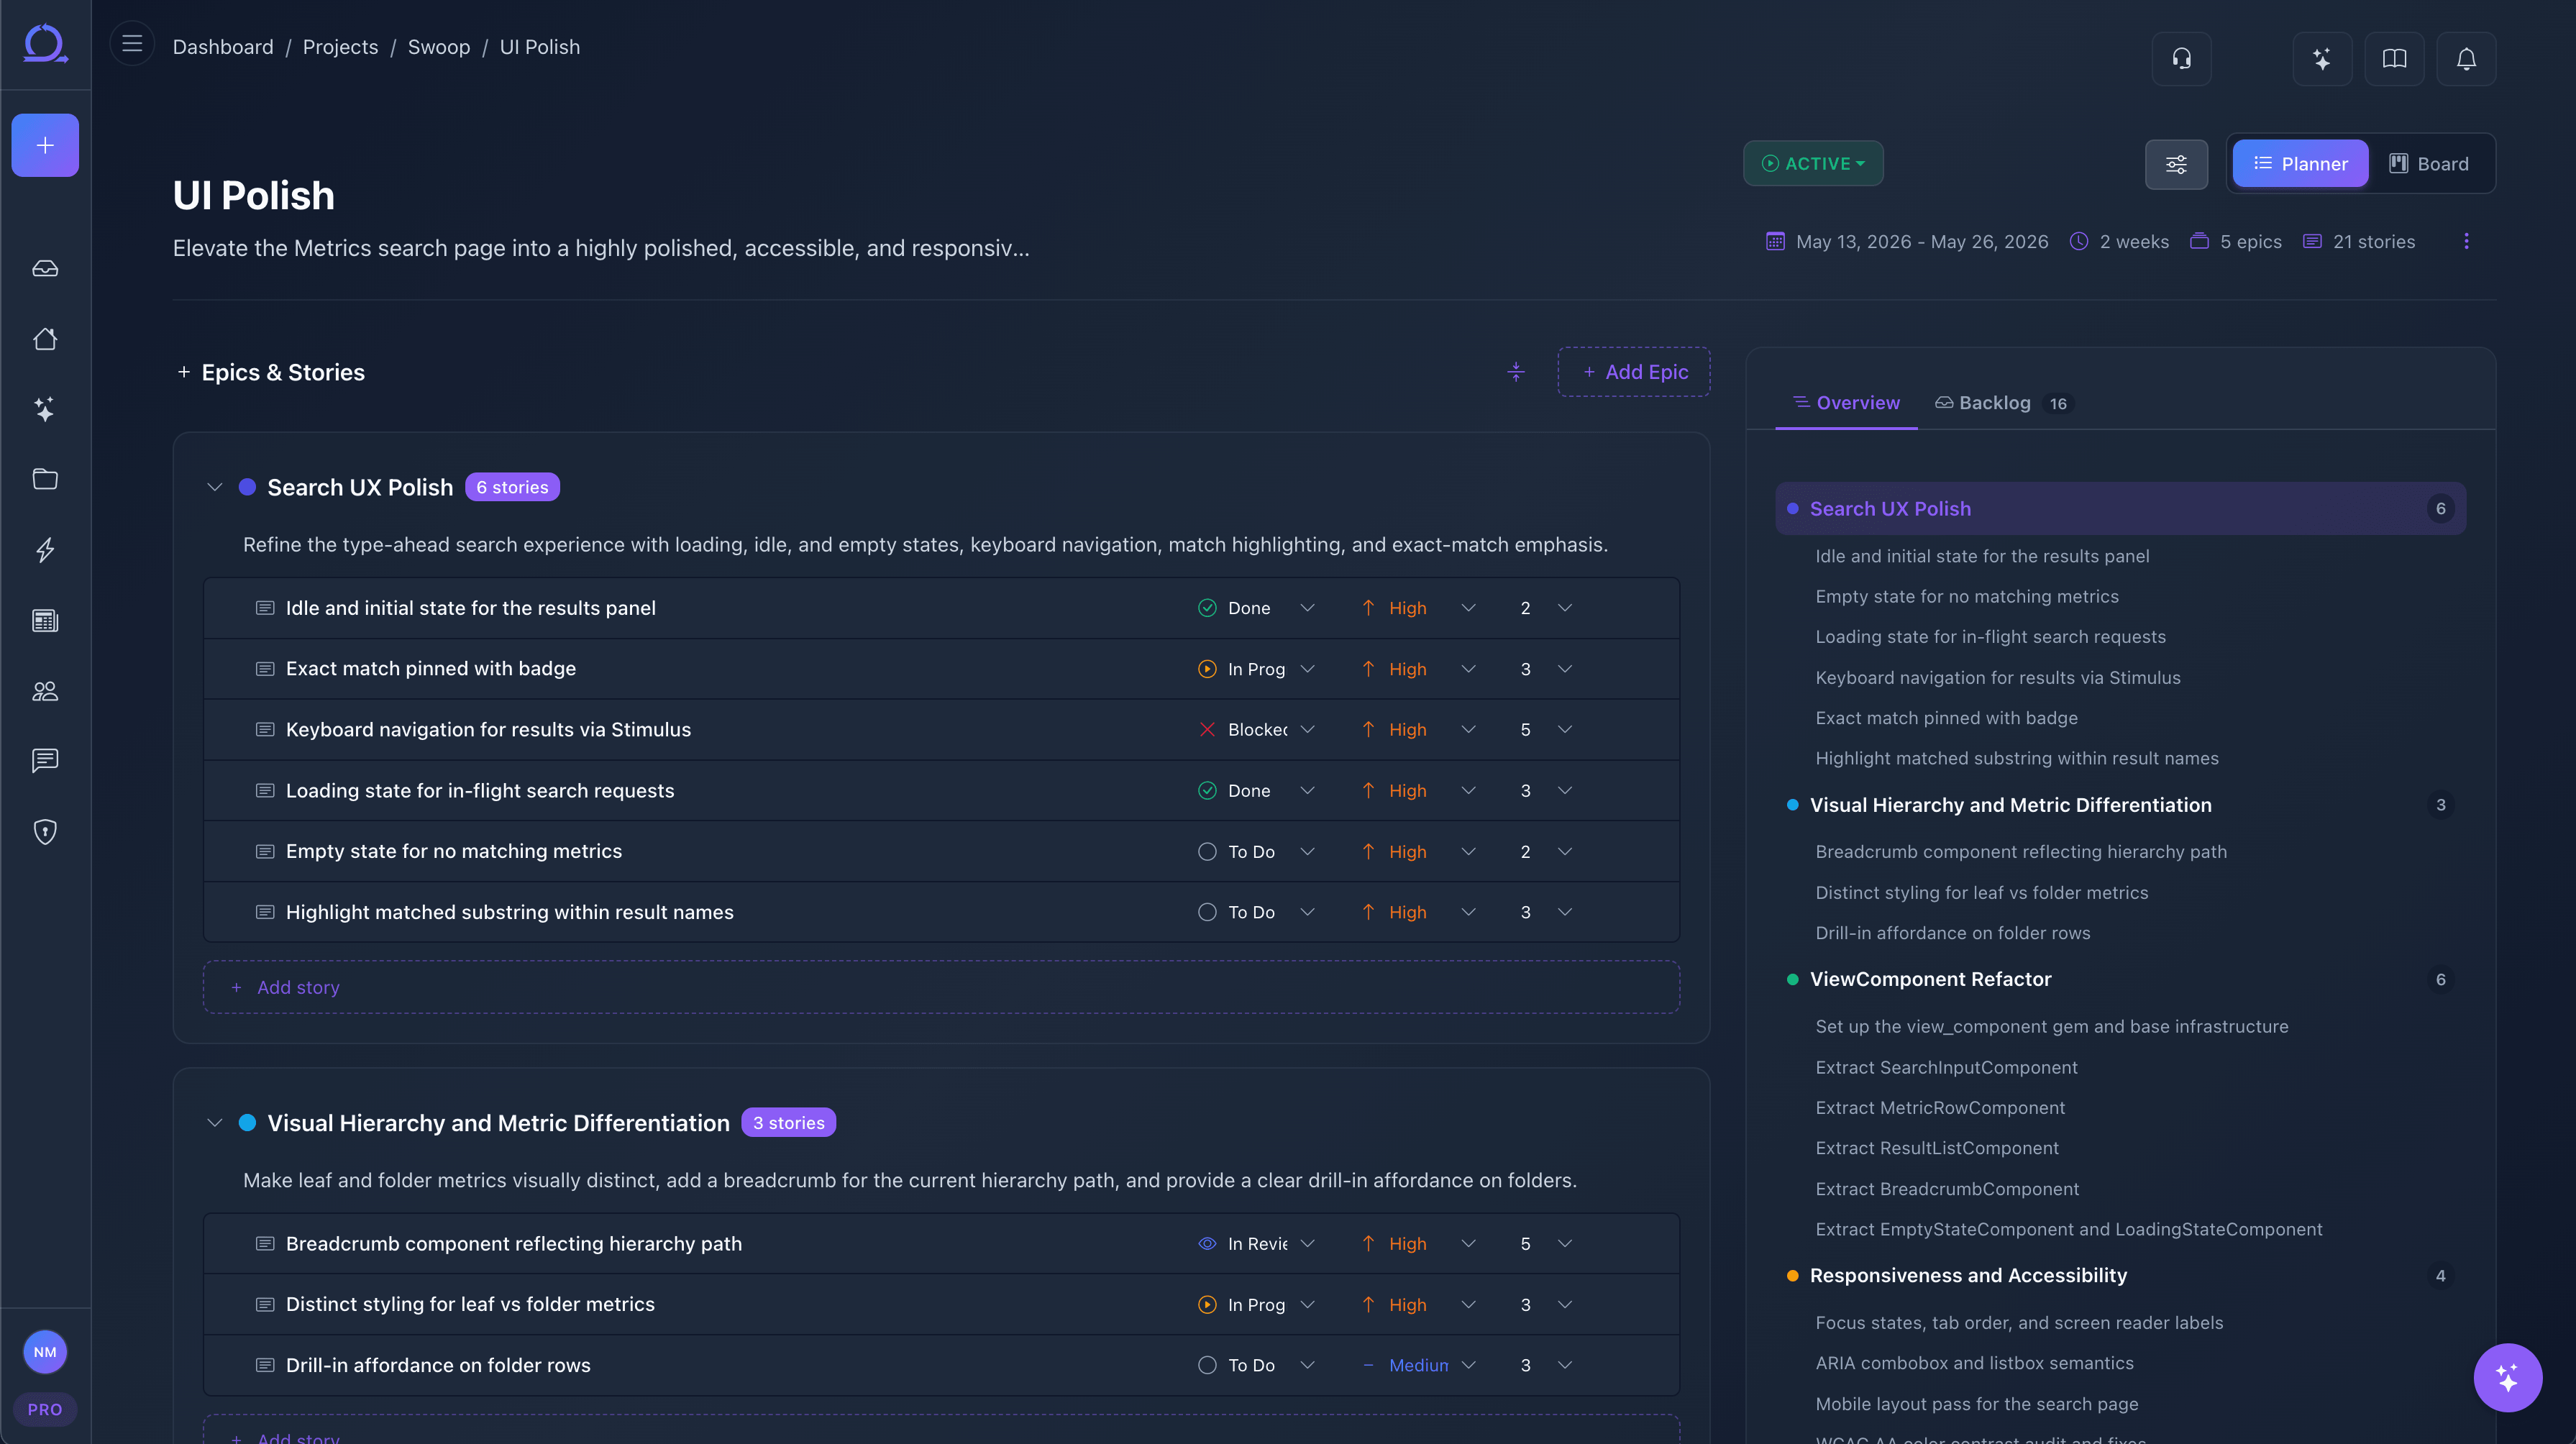This screenshot has width=2576, height=1444.
Task: Open the filter sliders settings button
Action: (2176, 164)
